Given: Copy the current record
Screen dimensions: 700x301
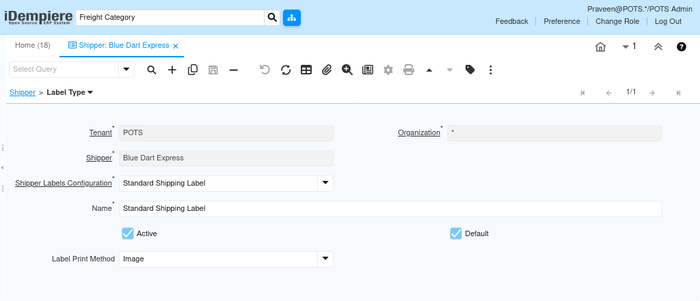Looking at the screenshot, I should 193,70.
